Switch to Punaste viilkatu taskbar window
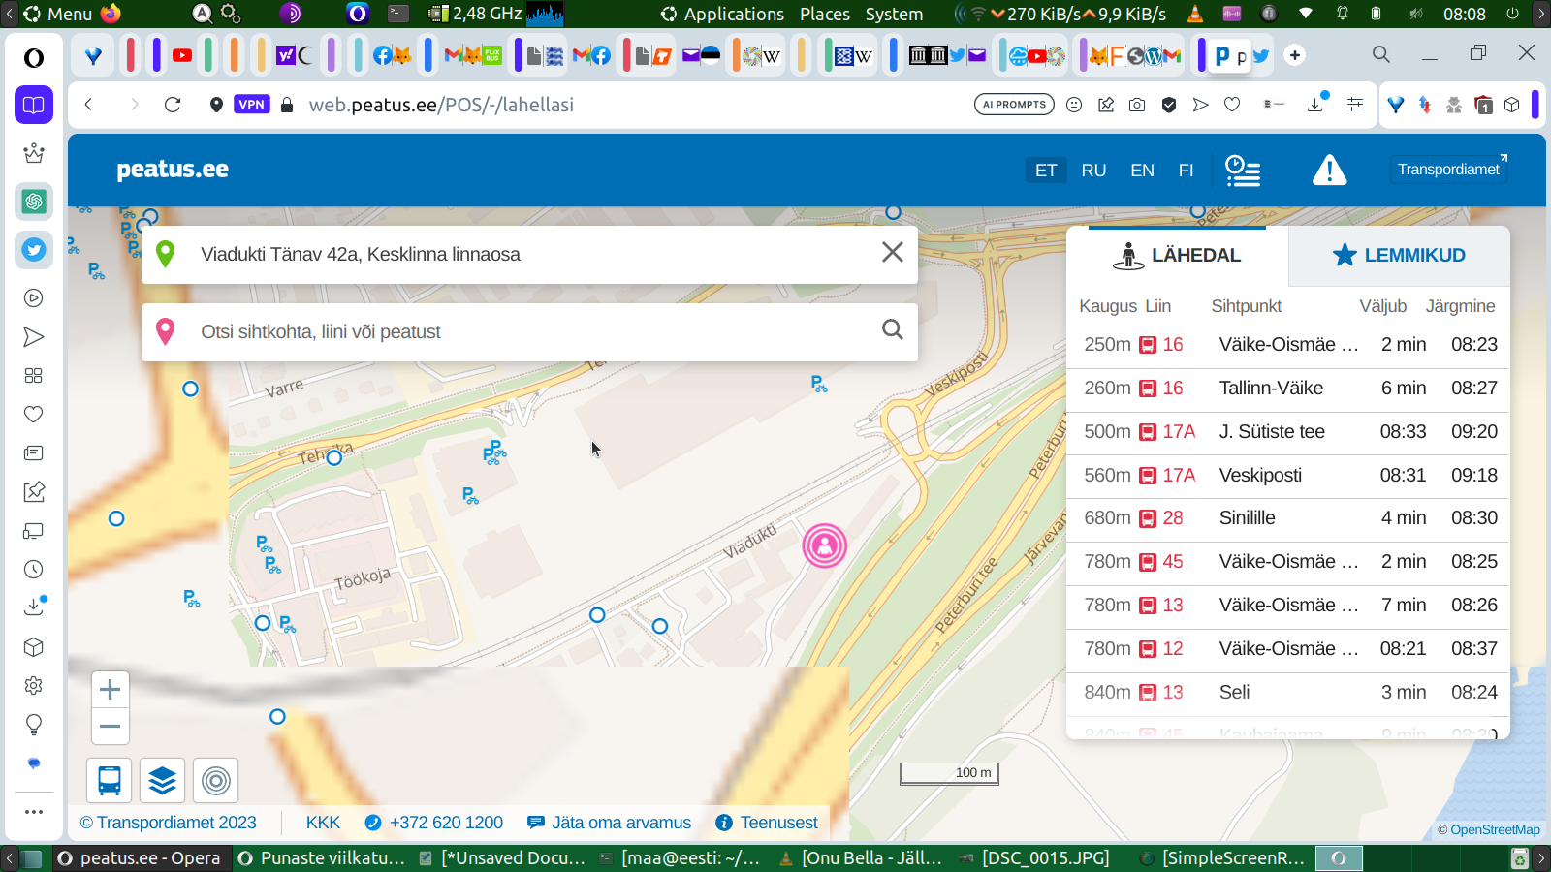Screen dimensions: 1551x872 (x=322, y=858)
